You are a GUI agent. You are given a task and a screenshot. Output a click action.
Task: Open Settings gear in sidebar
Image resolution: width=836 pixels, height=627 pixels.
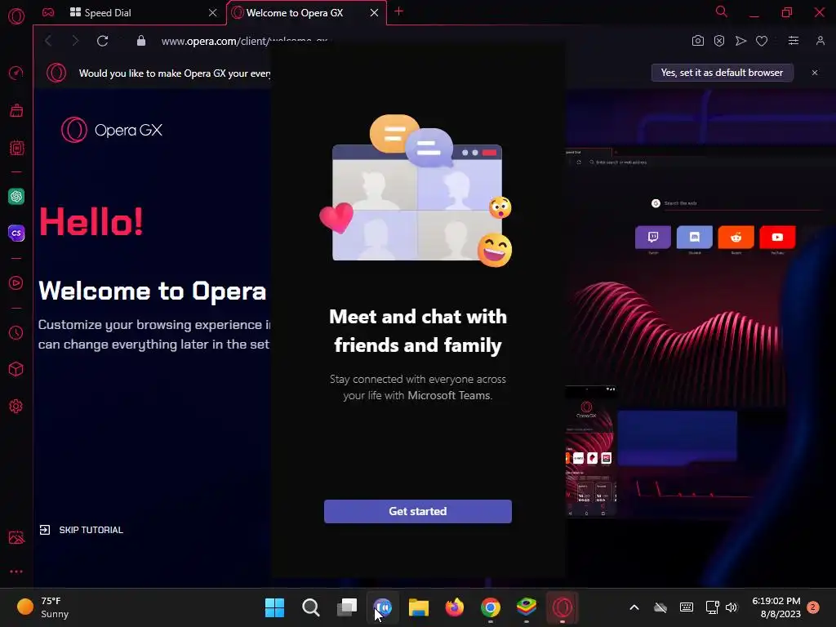[16, 407]
